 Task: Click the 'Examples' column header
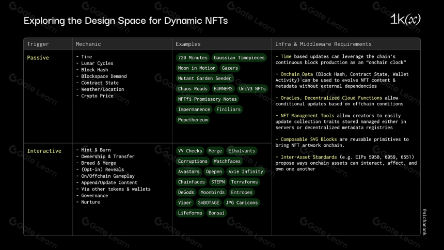[x=188, y=44]
